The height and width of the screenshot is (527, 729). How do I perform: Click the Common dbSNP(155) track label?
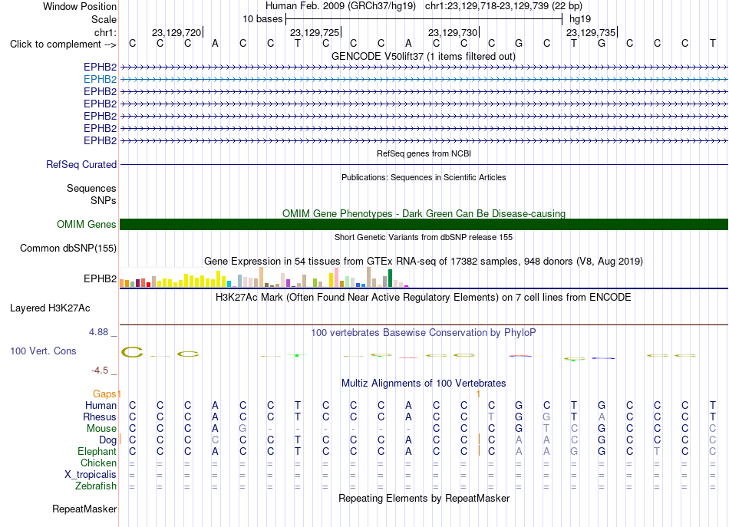coord(68,249)
